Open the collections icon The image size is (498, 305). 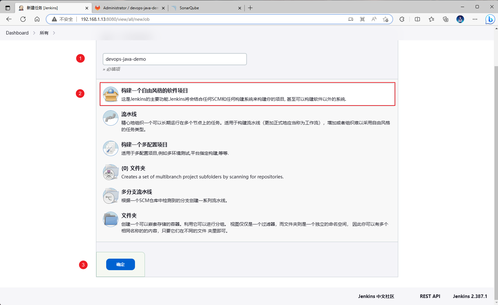pyautogui.click(x=446, y=19)
